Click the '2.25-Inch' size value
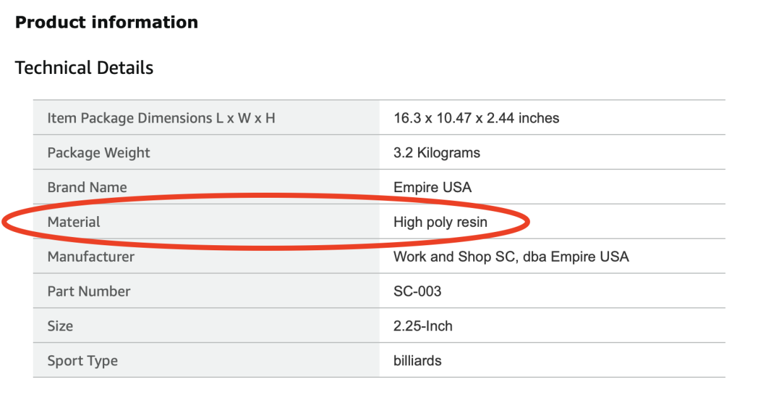 (423, 327)
